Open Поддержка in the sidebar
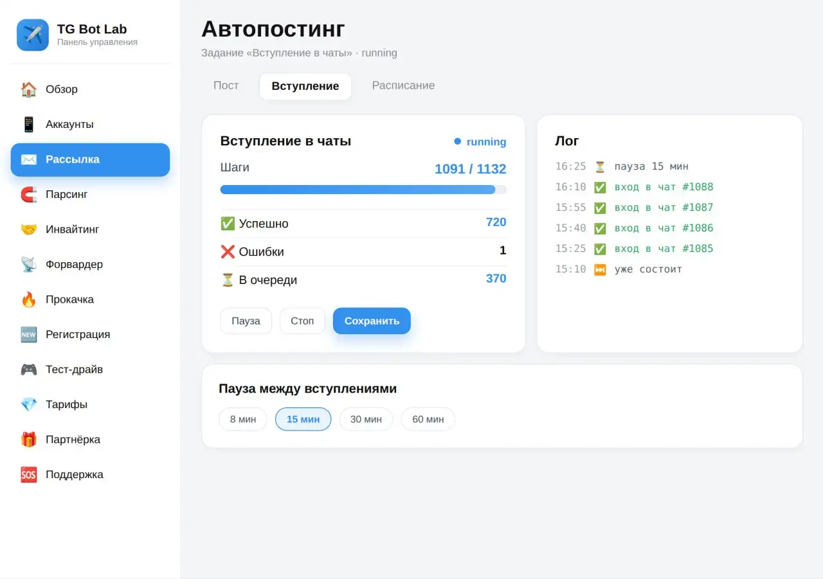Viewport: 823px width, 579px height. coord(90,474)
